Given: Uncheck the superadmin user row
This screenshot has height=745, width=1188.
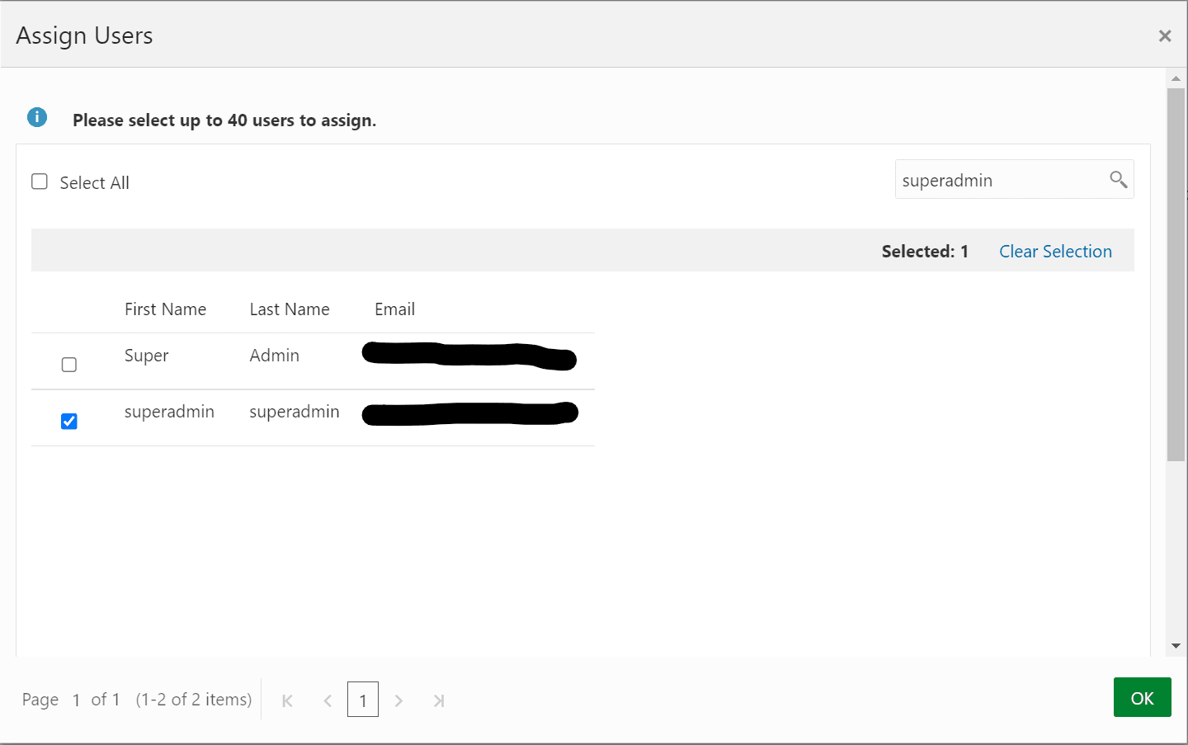Looking at the screenshot, I should coord(69,421).
